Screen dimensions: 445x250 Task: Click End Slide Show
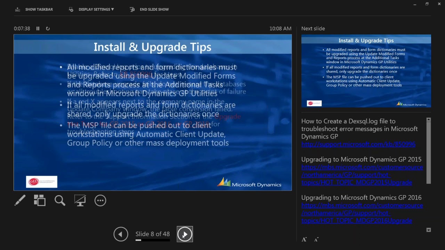[154, 9]
